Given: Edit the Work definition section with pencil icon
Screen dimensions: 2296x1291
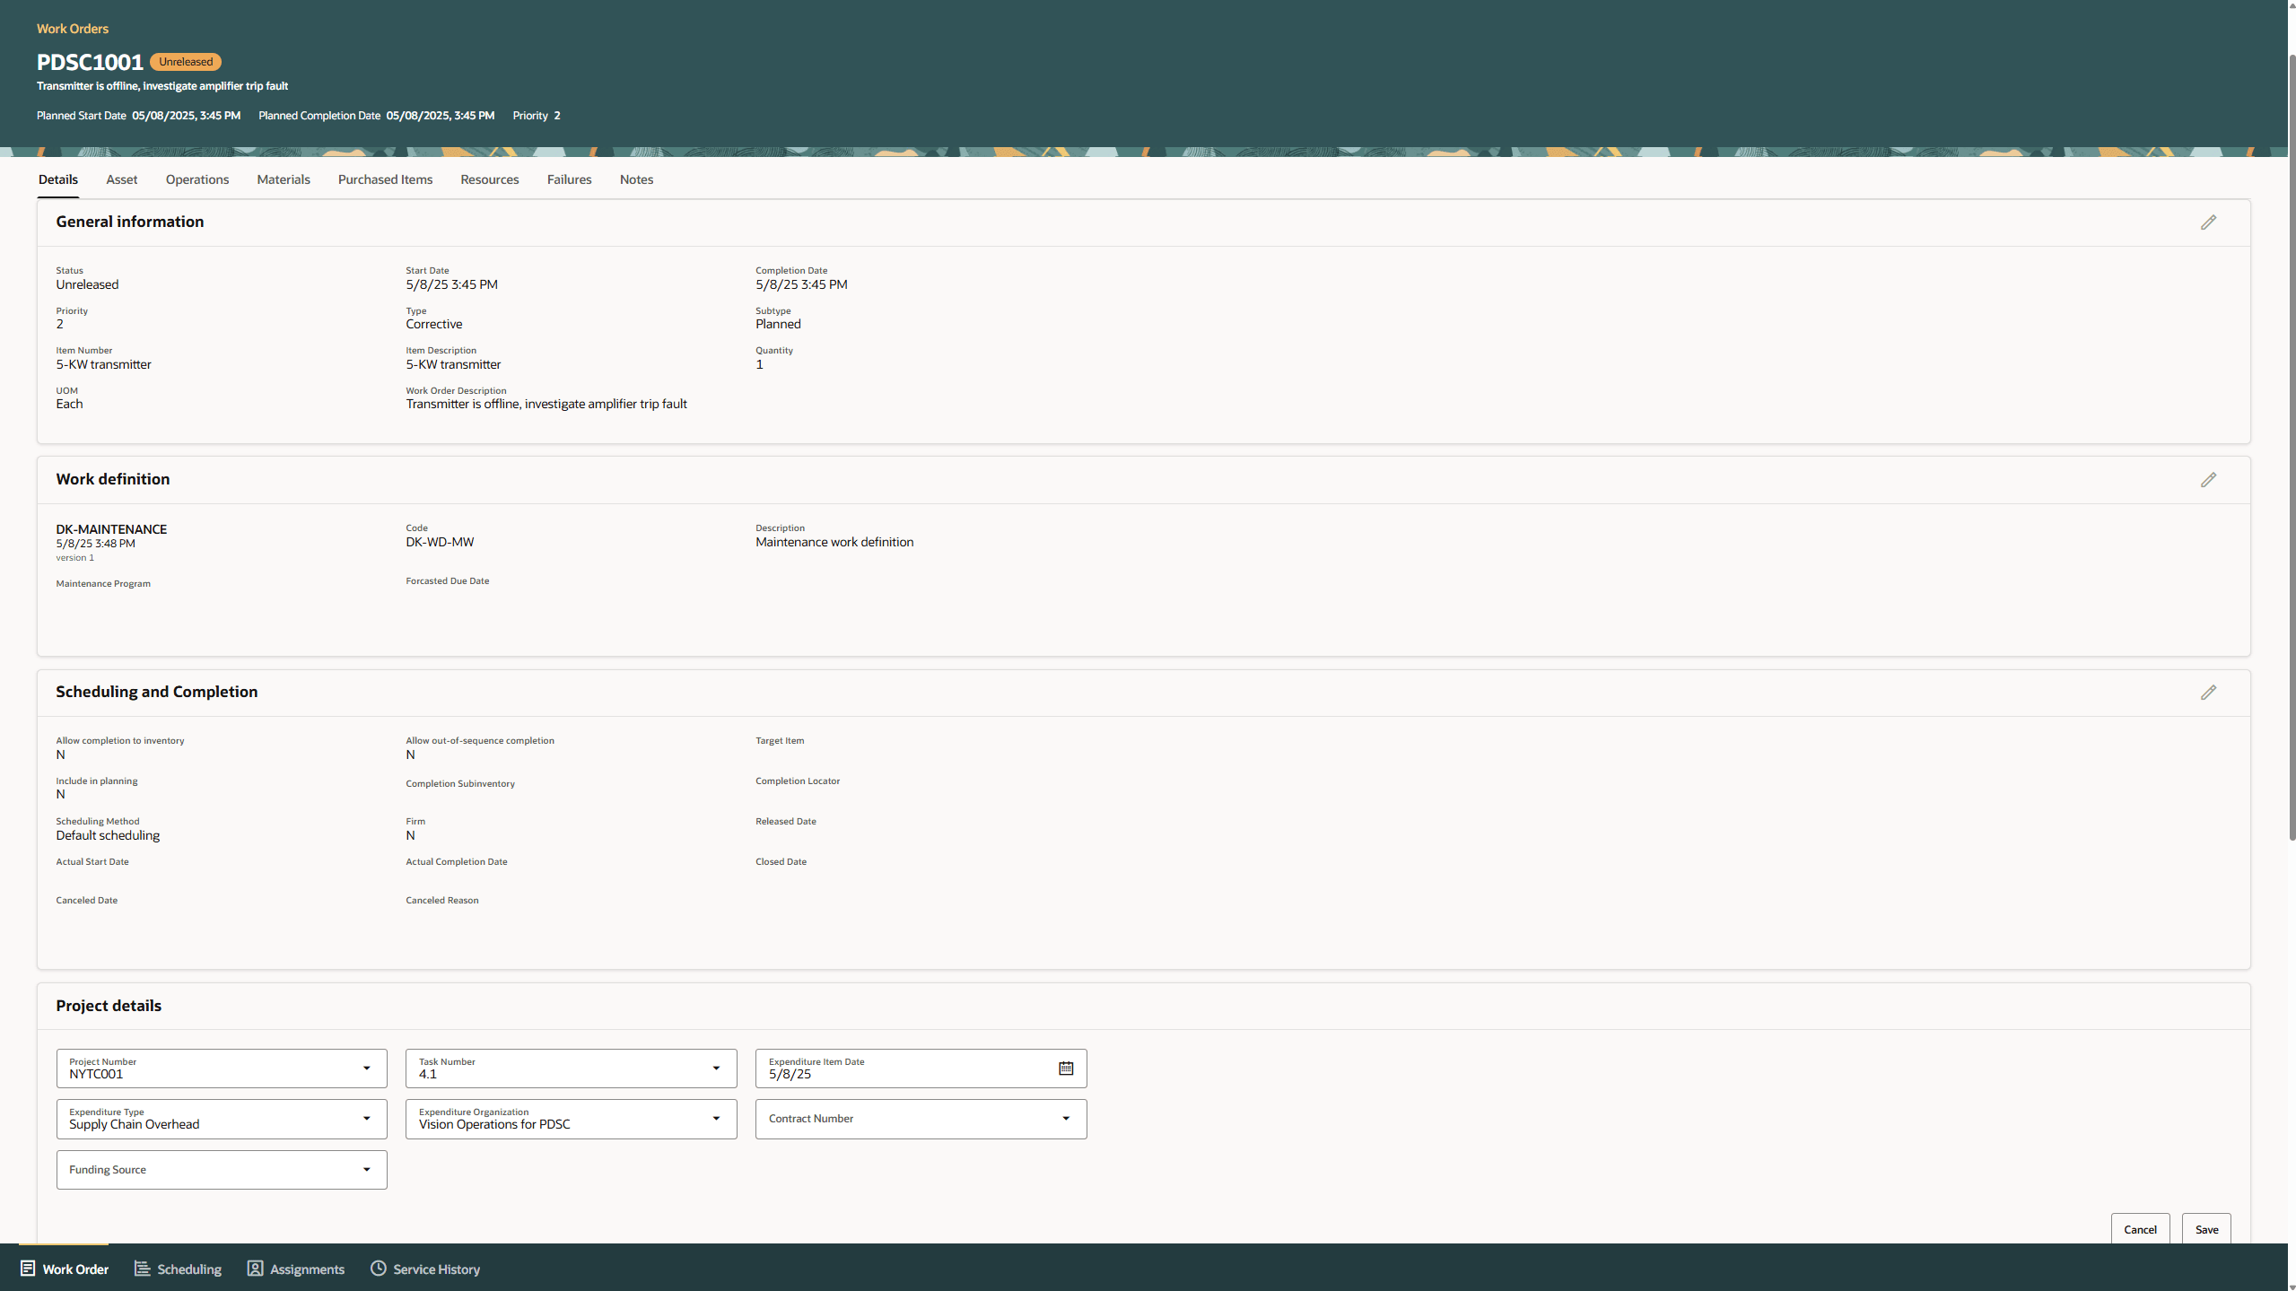Looking at the screenshot, I should click(2209, 480).
